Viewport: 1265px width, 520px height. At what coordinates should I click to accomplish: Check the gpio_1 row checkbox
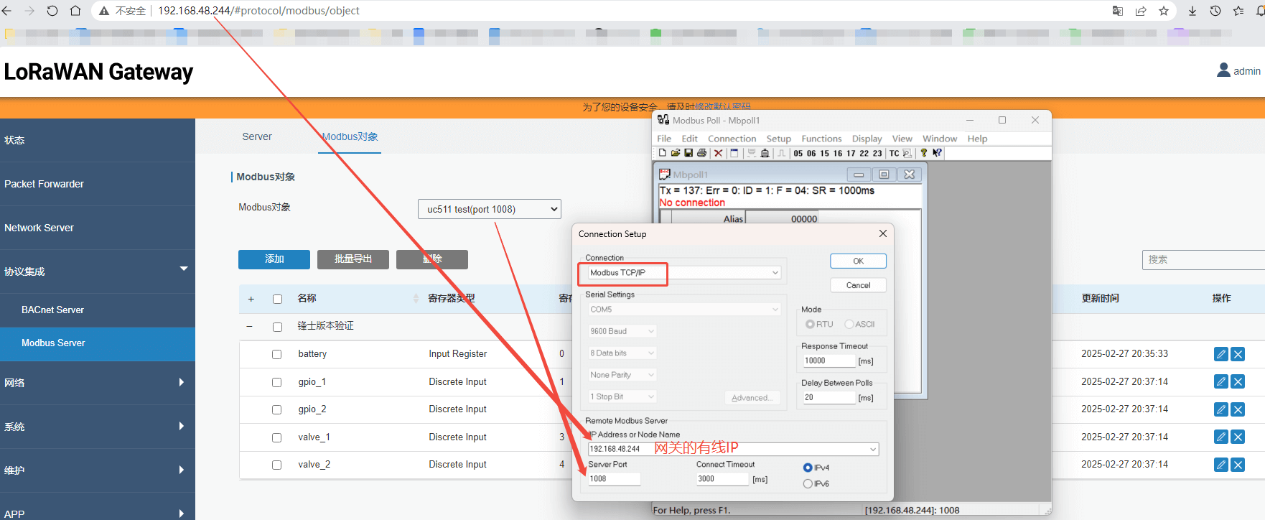276,382
